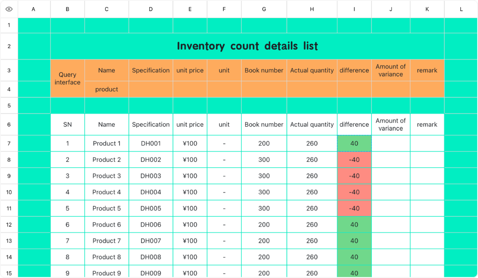Viewport: 478px width, 278px height.
Task: Select the DH004 specification cell
Action: click(151, 192)
